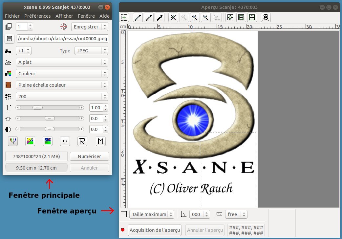This screenshot has width=342, height=239.
Task: Click the gamma 1.00 value field
Action: [96, 108]
